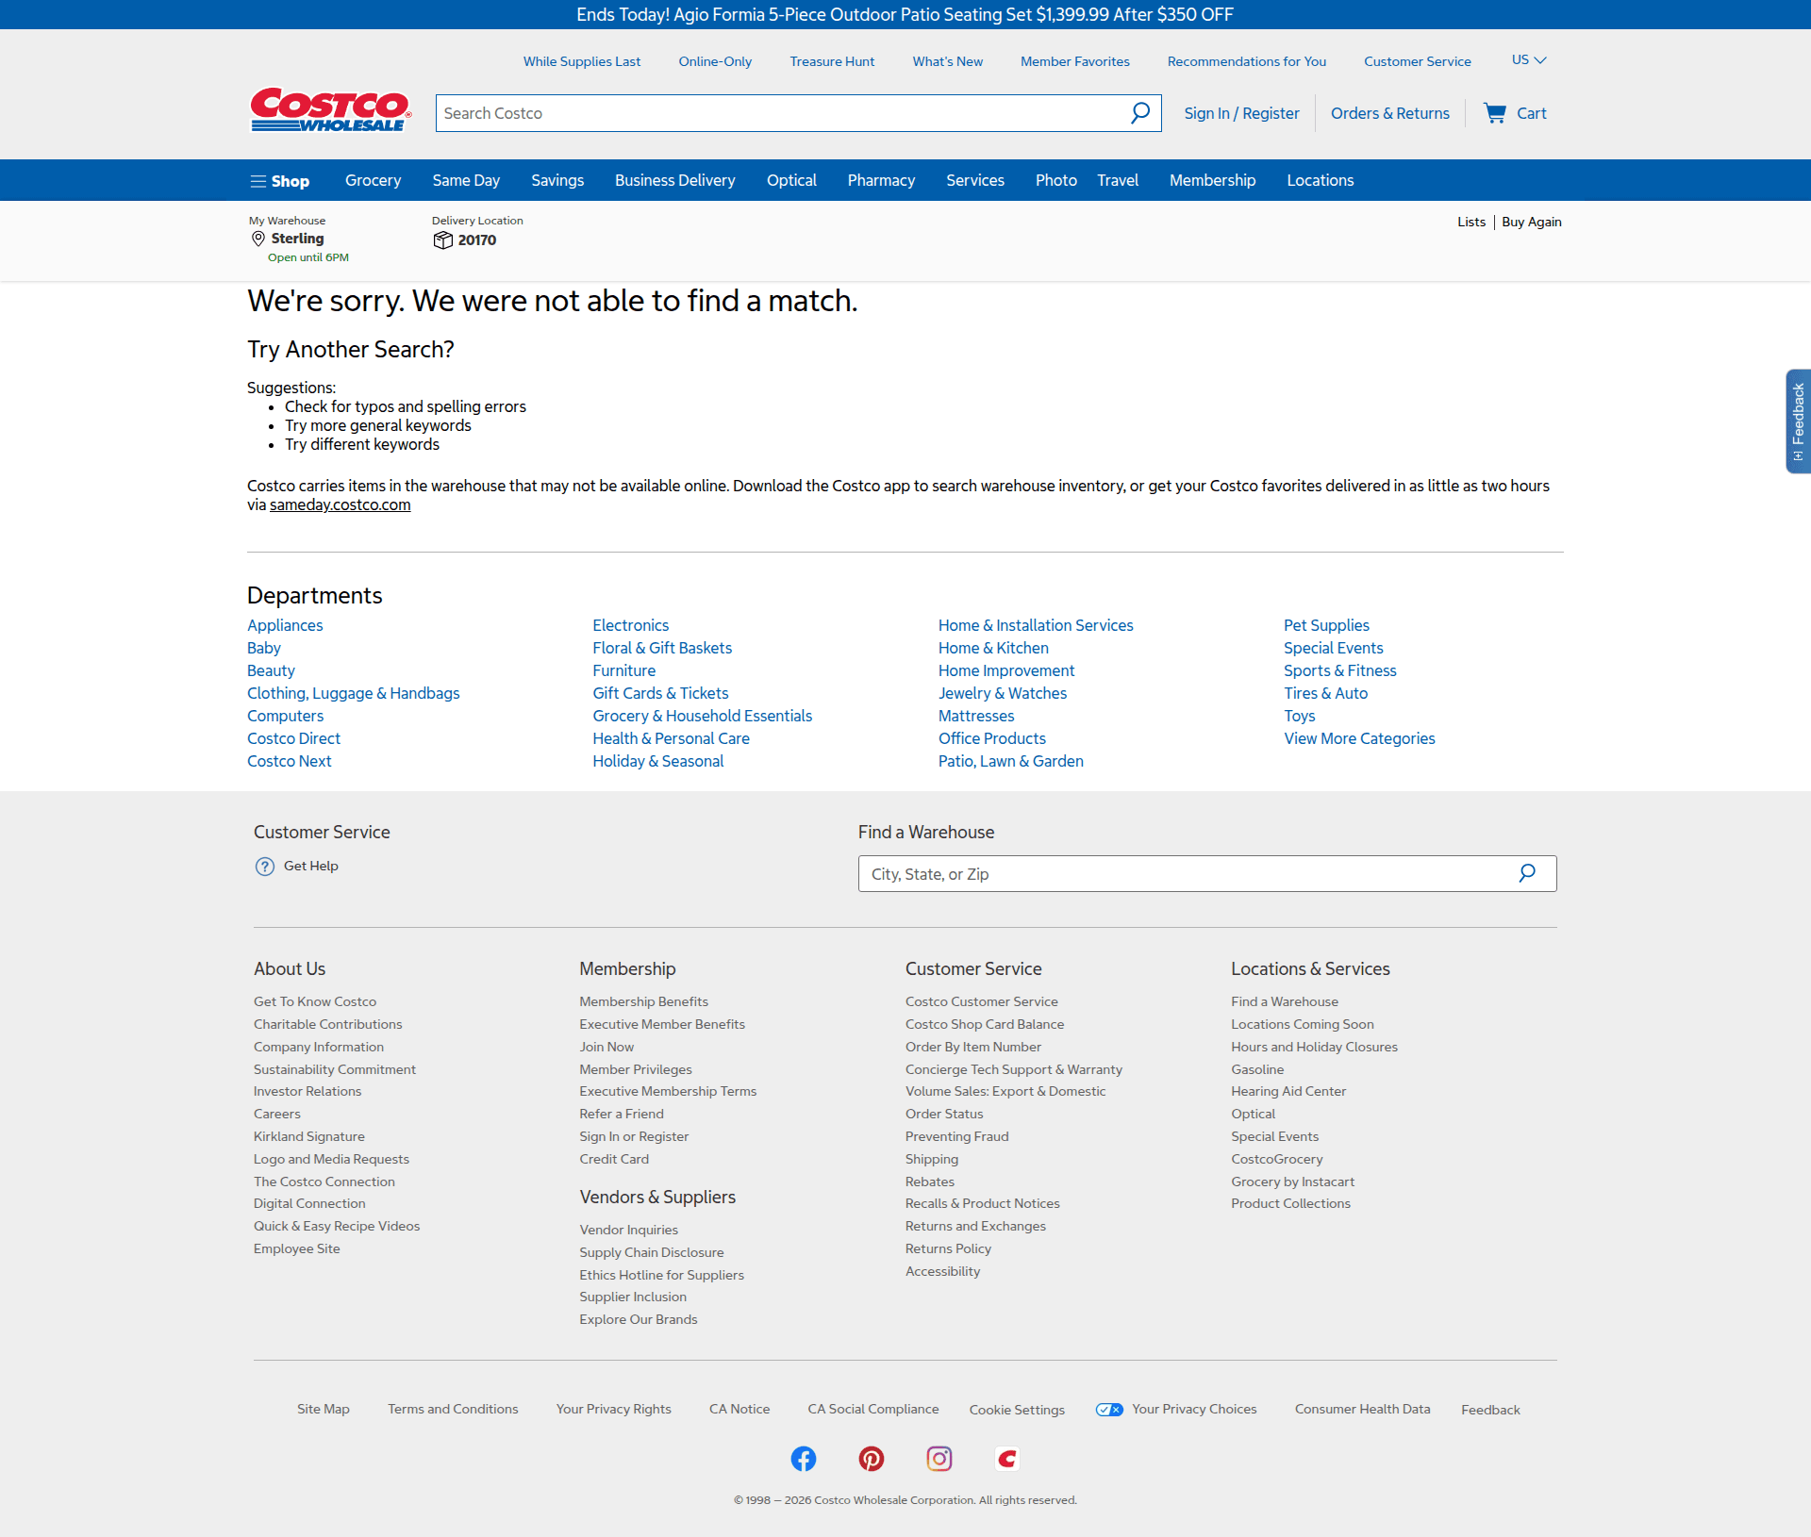This screenshot has width=1811, height=1537.
Task: Click the Costco Wholesale logo
Action: [330, 110]
